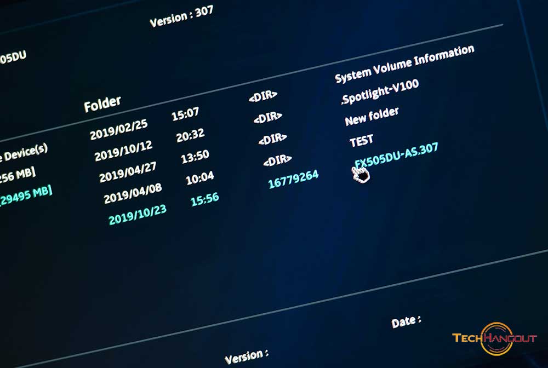The height and width of the screenshot is (368, 548).
Task: Click the date 2019/02/25
Action: tap(119, 130)
